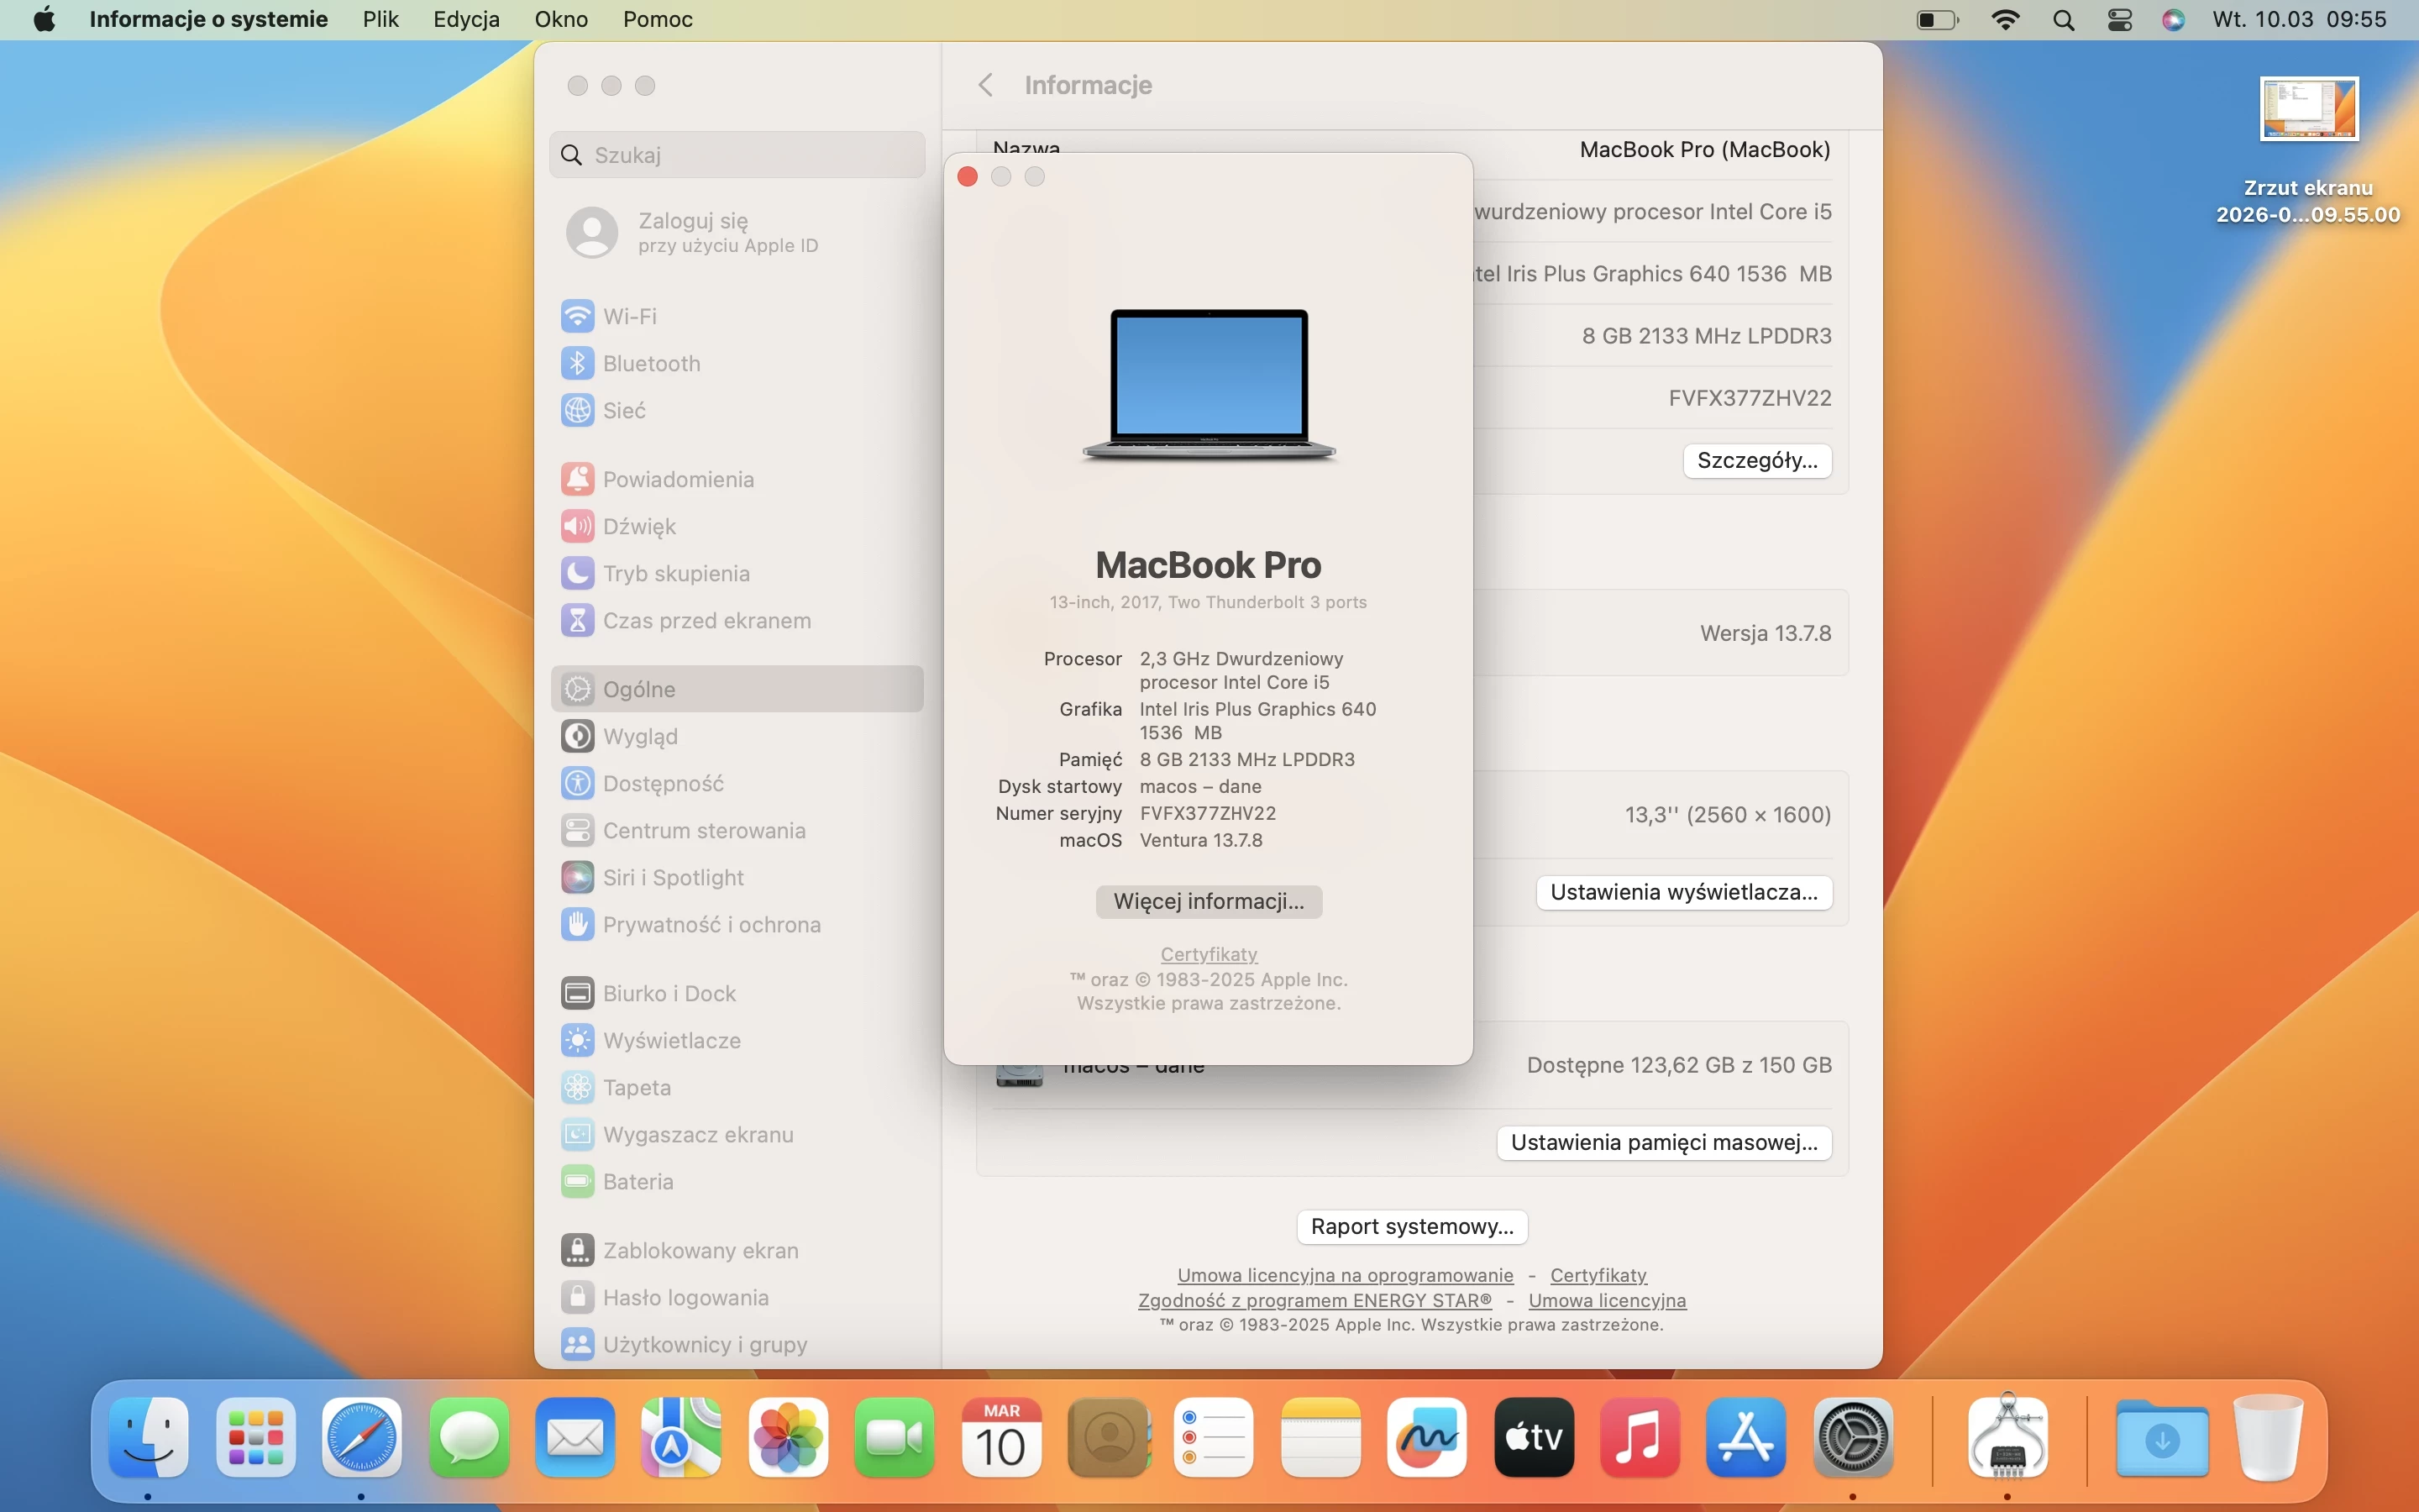Open the Pomoc menu
This screenshot has height=1512, width=2419.
(x=657, y=19)
